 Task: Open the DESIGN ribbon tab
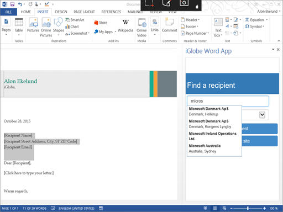coord(61,12)
